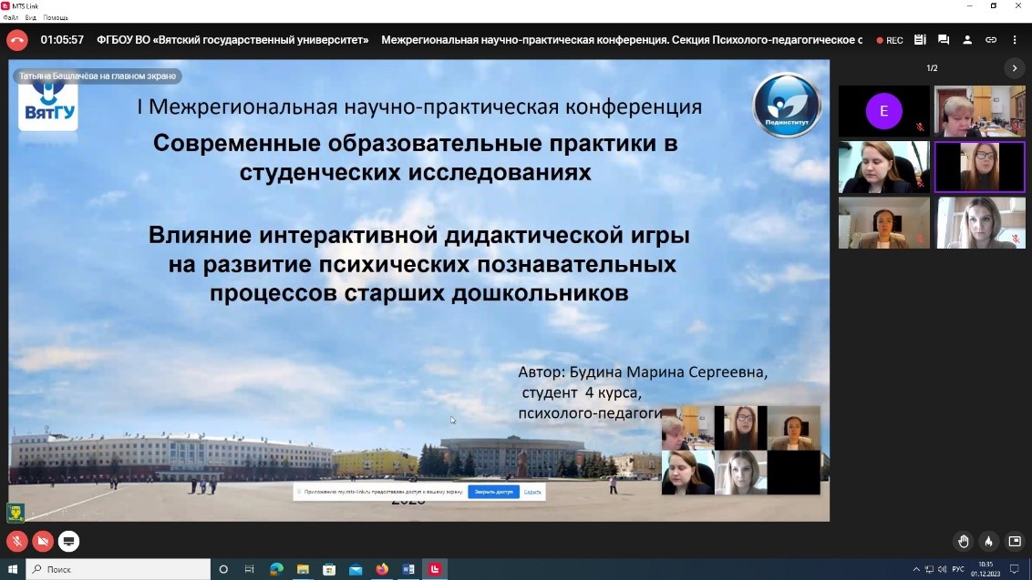Click the red leave call button
Screen dimensions: 1032x580
click(x=16, y=40)
